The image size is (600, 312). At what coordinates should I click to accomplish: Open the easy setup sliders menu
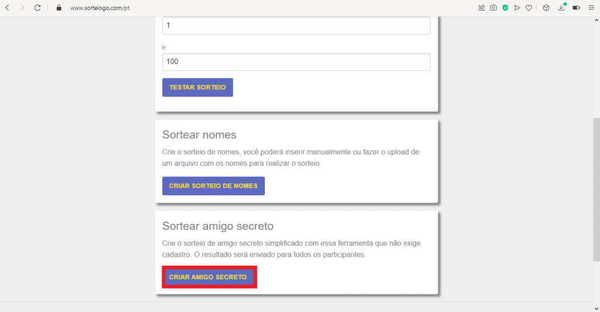point(591,8)
